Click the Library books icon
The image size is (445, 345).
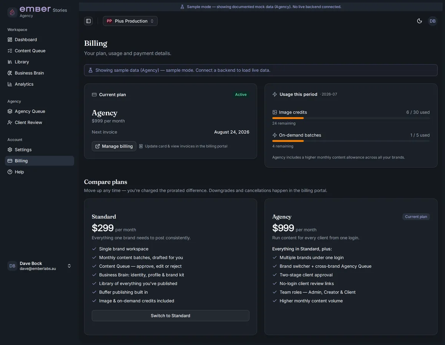[10, 62]
